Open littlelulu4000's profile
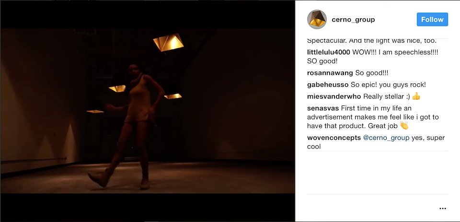The width and height of the screenshot is (460, 222). tap(329, 52)
